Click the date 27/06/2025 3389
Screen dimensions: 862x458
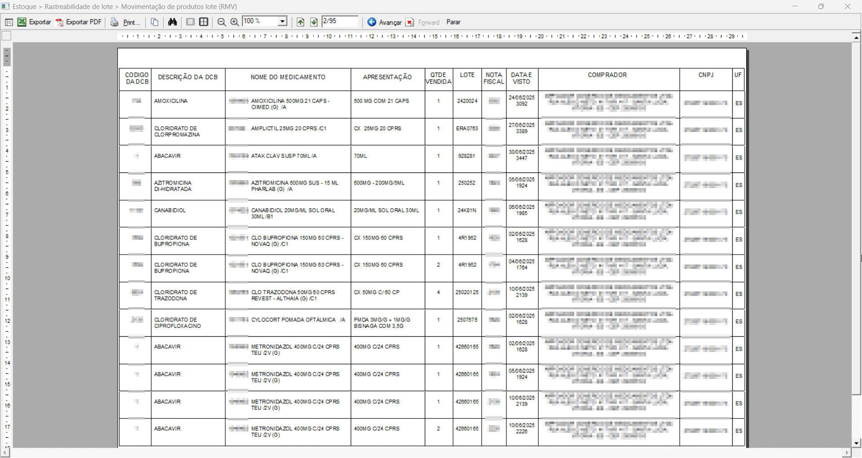tap(522, 128)
